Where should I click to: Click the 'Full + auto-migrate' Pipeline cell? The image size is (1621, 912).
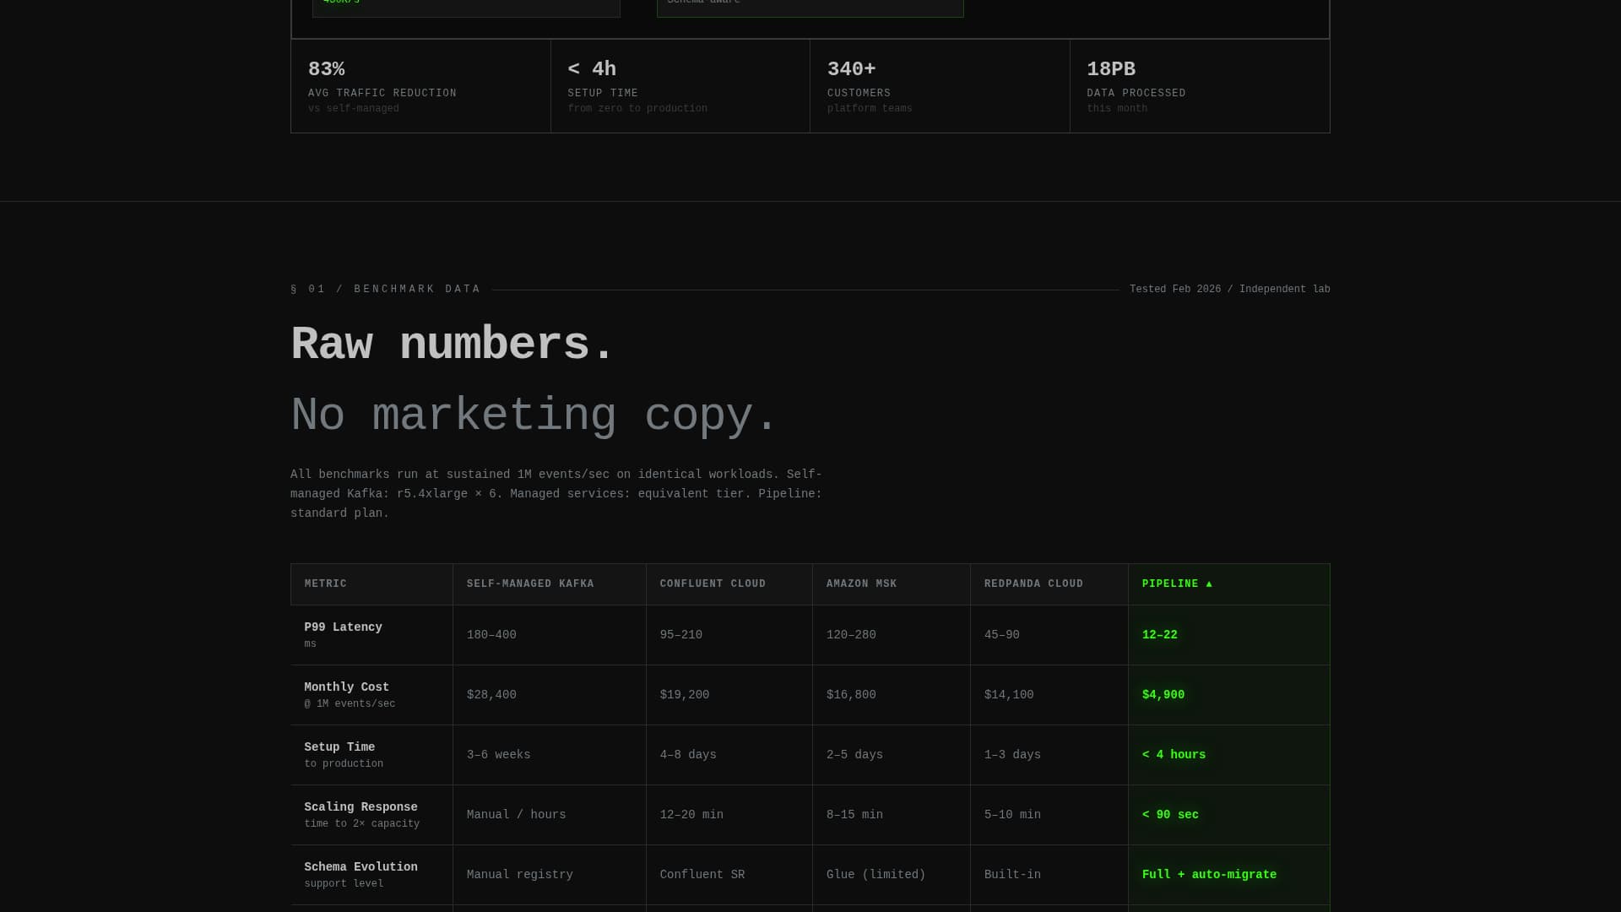click(1229, 875)
